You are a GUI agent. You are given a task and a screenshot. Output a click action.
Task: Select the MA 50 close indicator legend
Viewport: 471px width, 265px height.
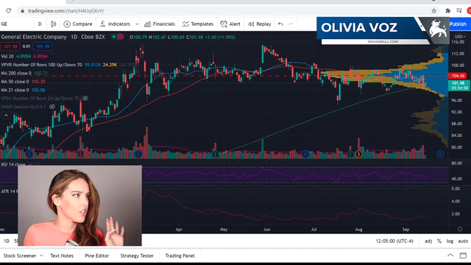[x=15, y=82]
